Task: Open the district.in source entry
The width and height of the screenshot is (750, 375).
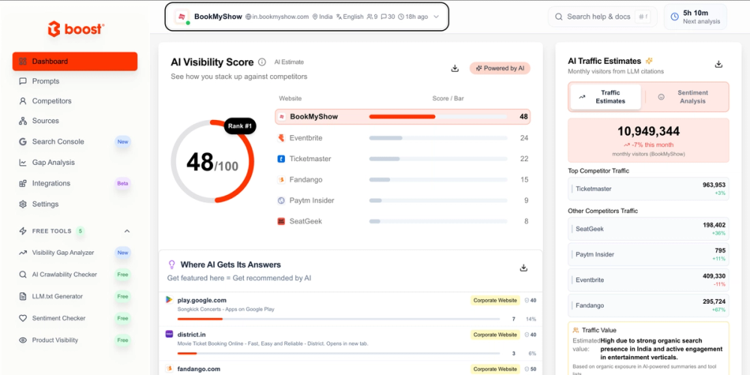Action: click(x=350, y=343)
